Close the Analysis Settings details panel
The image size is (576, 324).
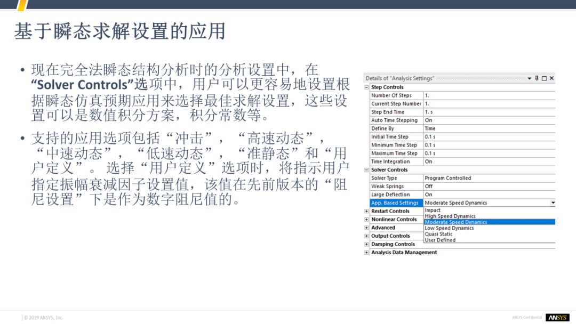coord(551,78)
